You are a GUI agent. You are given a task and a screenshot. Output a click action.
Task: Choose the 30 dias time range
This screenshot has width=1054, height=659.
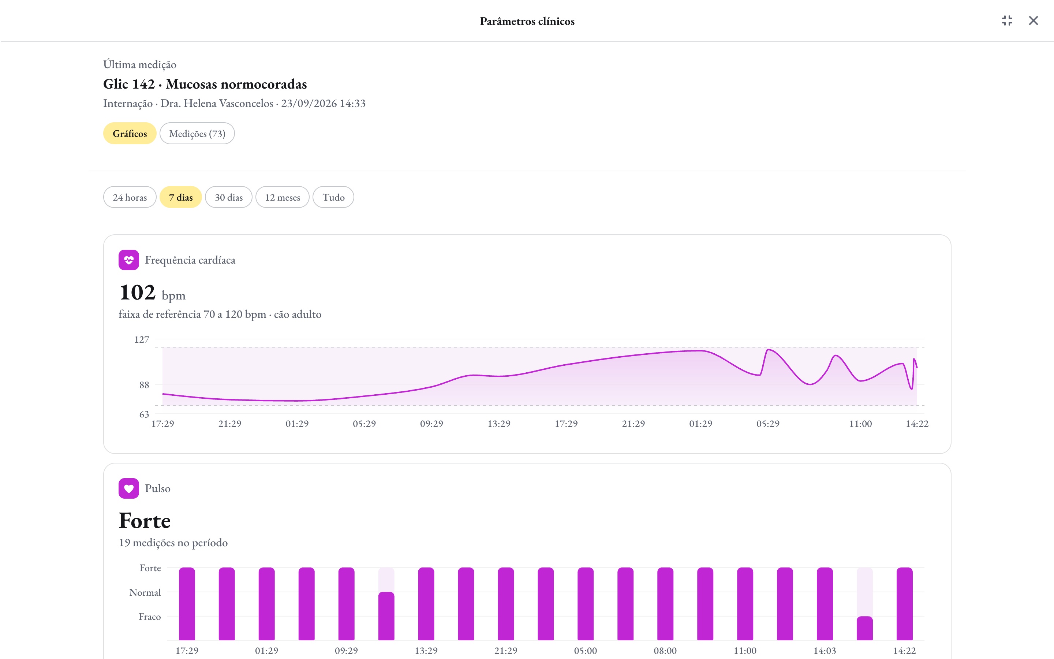pyautogui.click(x=229, y=197)
